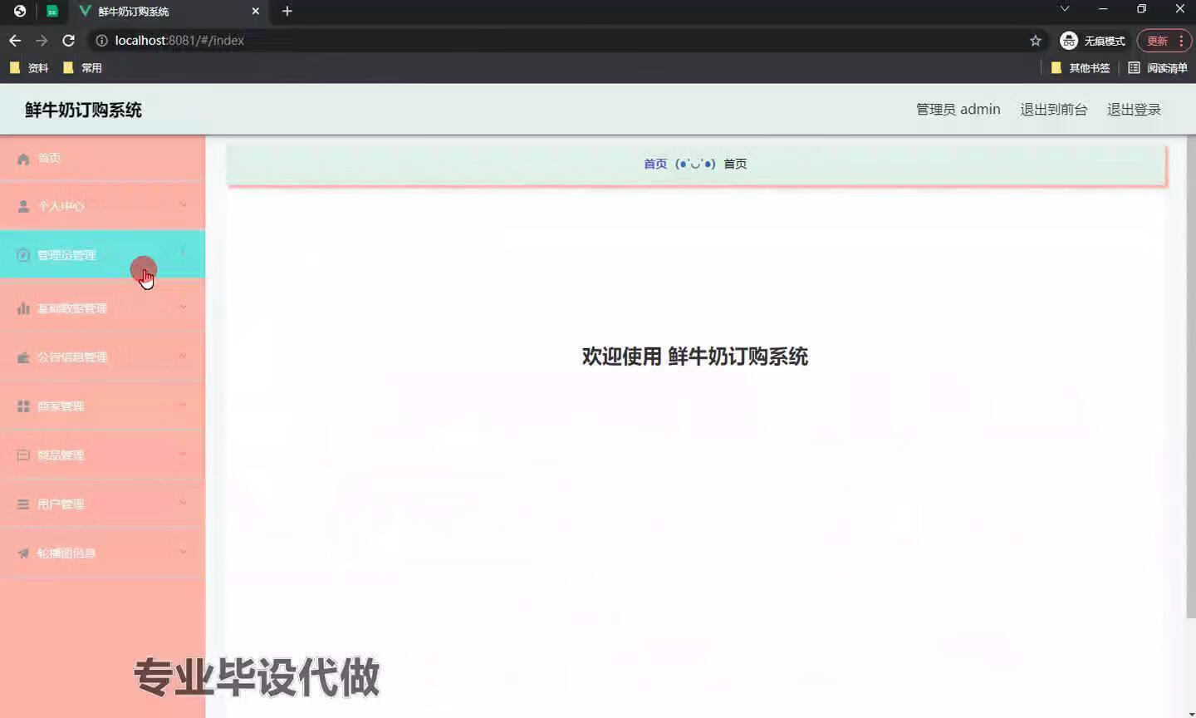1196x718 pixels.
Task: Open the 常用 bookmark folder
Action: (x=82, y=68)
